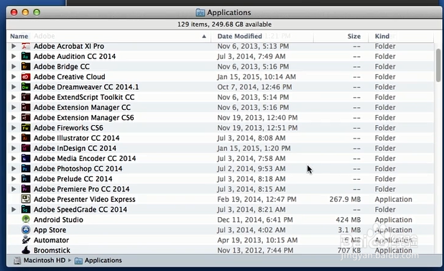Click the 'App Store' name text
The height and width of the screenshot is (271, 444).
coord(50,229)
